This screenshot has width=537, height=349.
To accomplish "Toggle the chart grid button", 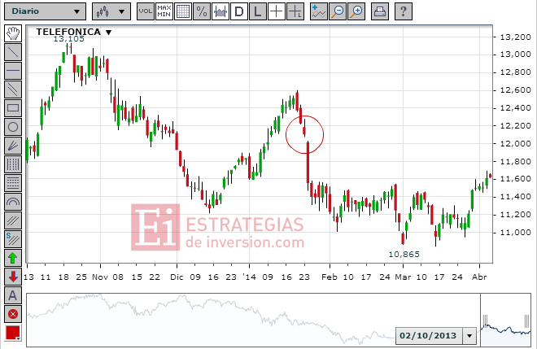I will click(183, 11).
